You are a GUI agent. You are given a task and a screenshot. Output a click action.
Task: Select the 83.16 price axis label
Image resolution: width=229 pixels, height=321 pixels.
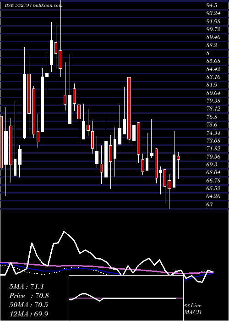(x=213, y=77)
